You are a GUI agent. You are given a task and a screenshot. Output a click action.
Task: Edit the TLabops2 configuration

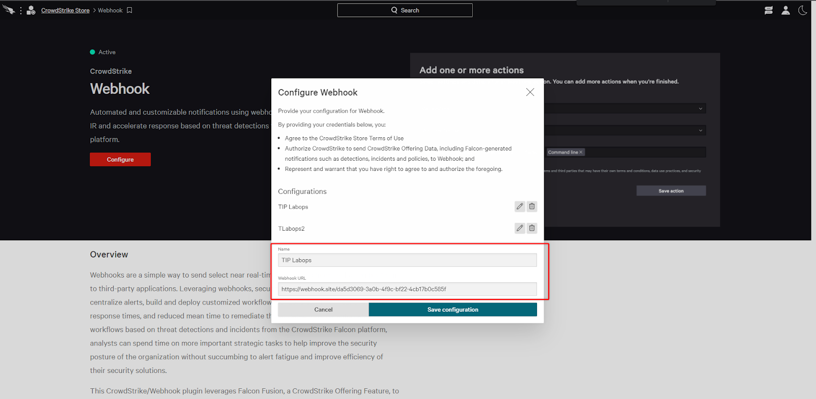pos(520,228)
